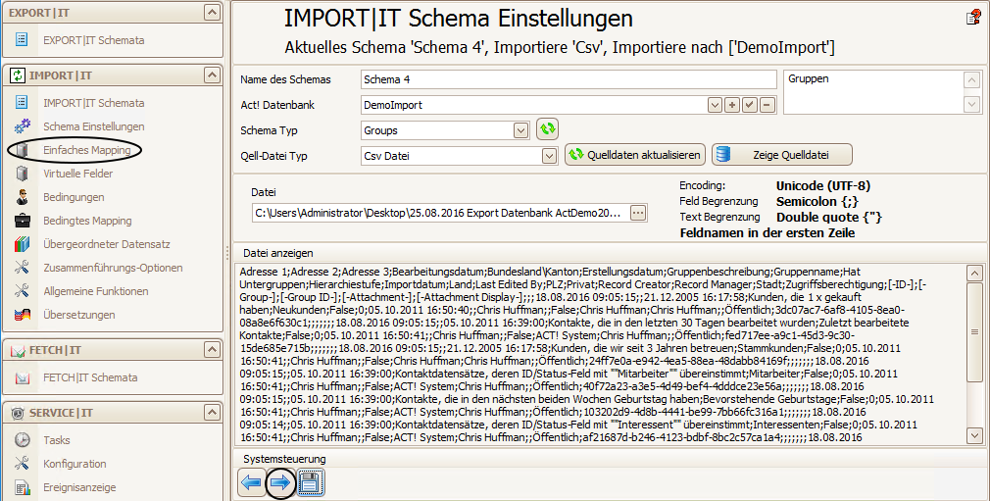Image resolution: width=990 pixels, height=501 pixels.
Task: Open Ereignisanzeige under SERVICE|IT
Action: pyautogui.click(x=79, y=487)
